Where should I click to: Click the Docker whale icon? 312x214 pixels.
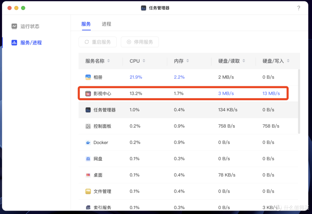click(88, 142)
